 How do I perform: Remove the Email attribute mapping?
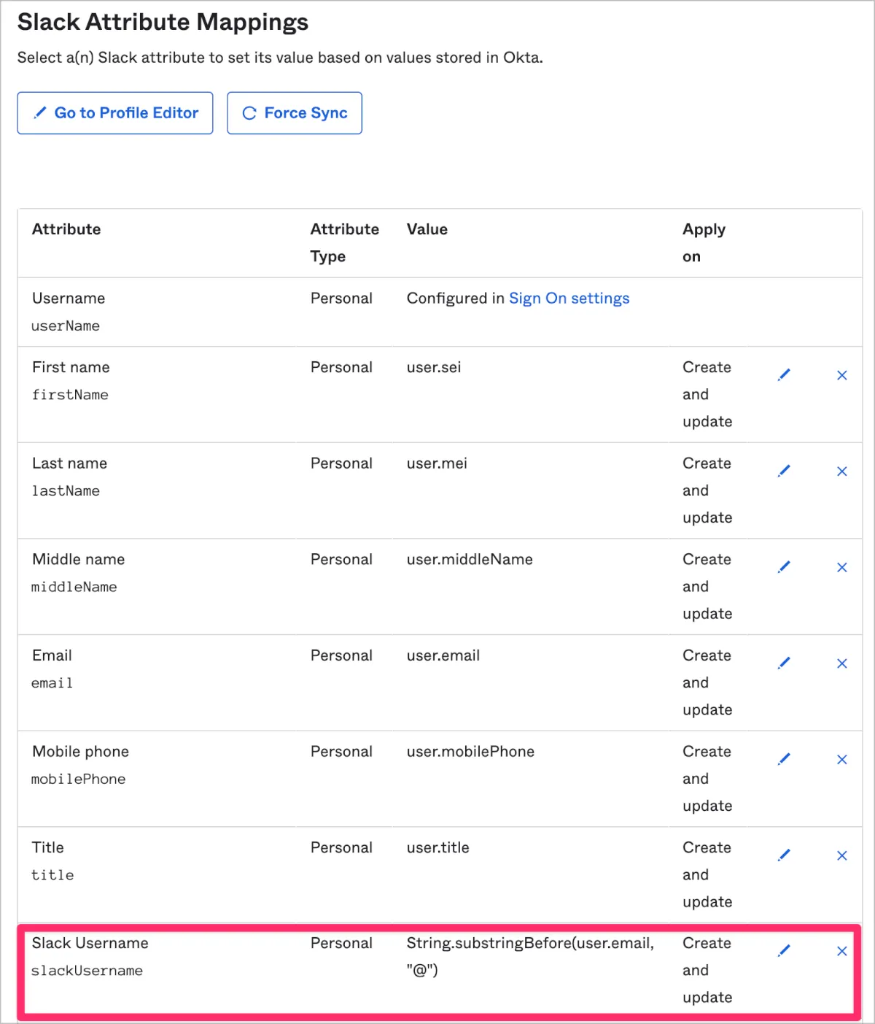[841, 663]
